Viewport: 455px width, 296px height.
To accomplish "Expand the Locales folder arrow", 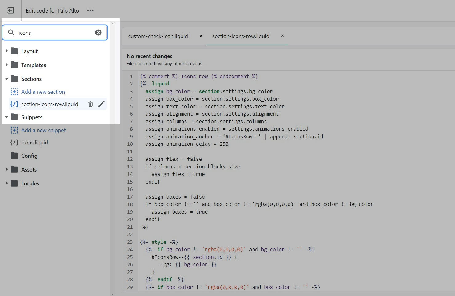I will point(6,183).
